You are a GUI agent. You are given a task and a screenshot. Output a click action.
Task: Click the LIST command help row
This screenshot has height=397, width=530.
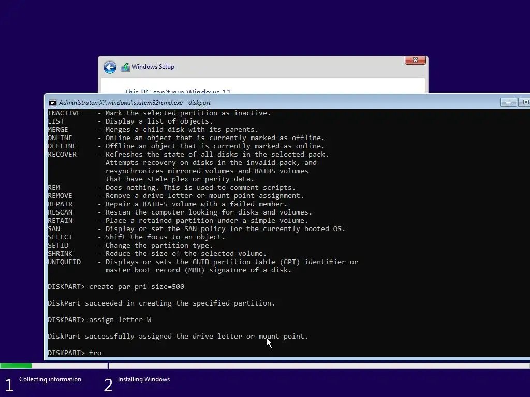coord(130,121)
